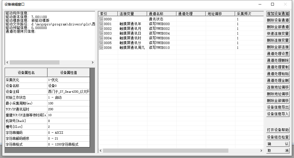
Task: Click 快速连接变量 button
Action: tap(278, 33)
